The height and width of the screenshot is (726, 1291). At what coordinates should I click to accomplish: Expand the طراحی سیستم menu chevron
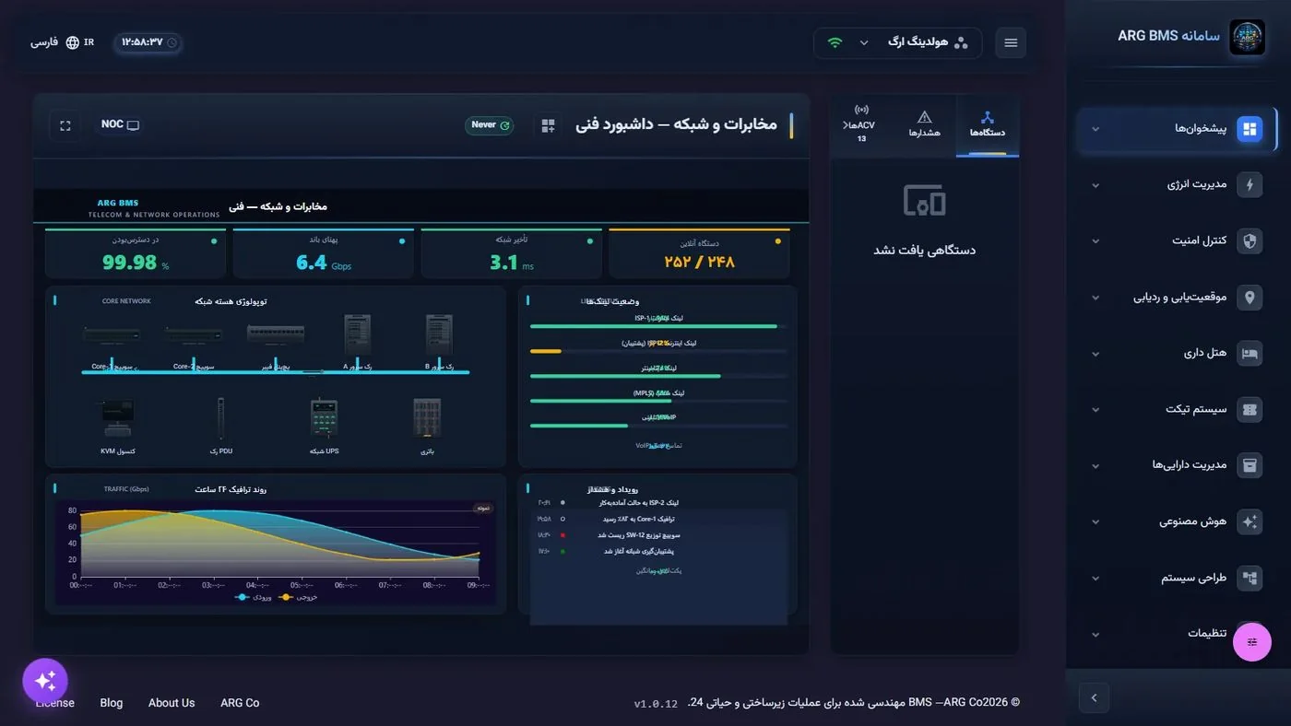(1096, 579)
